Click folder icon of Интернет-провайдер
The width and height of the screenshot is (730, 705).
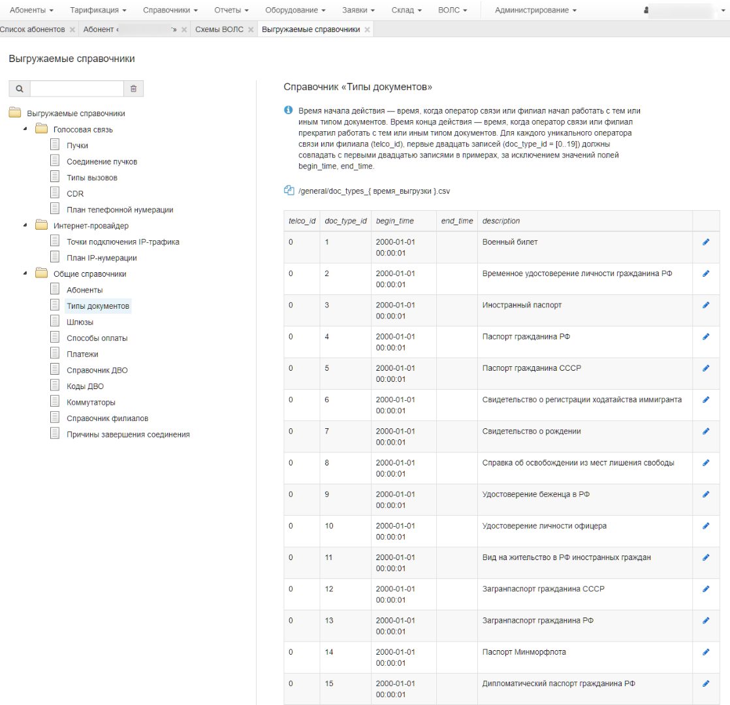41,225
